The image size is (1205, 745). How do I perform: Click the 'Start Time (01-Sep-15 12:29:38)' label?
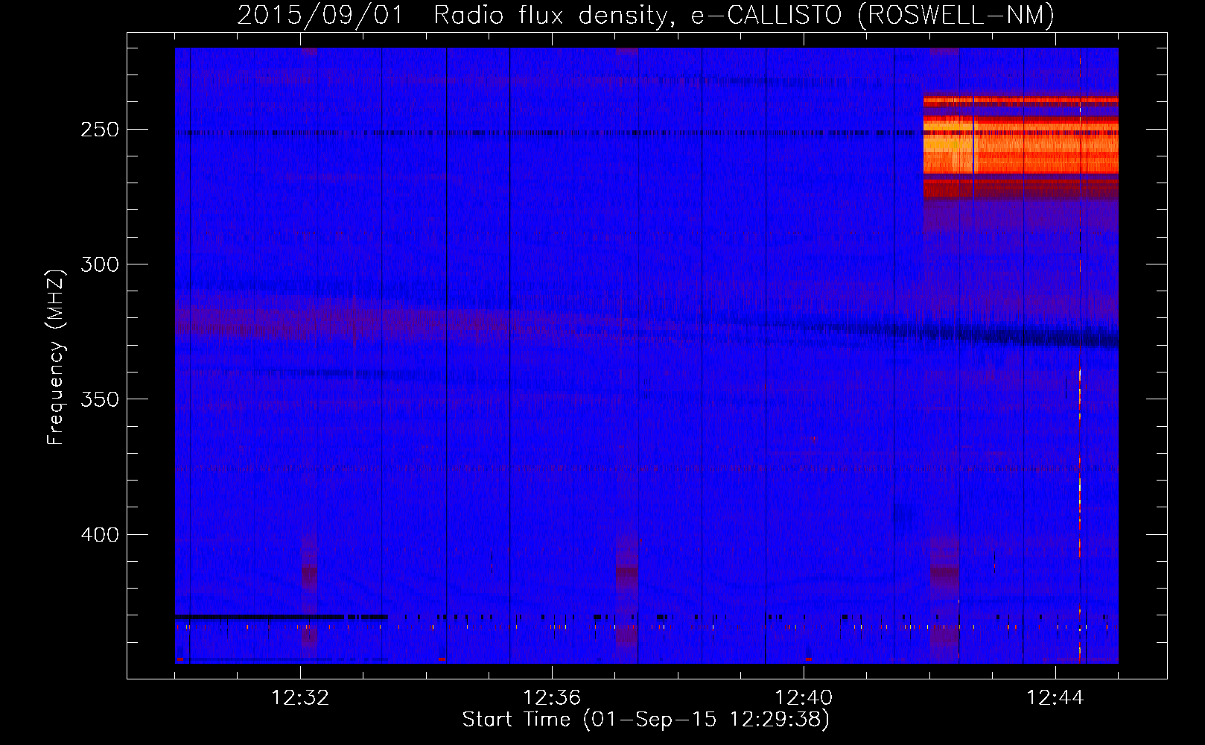click(645, 720)
